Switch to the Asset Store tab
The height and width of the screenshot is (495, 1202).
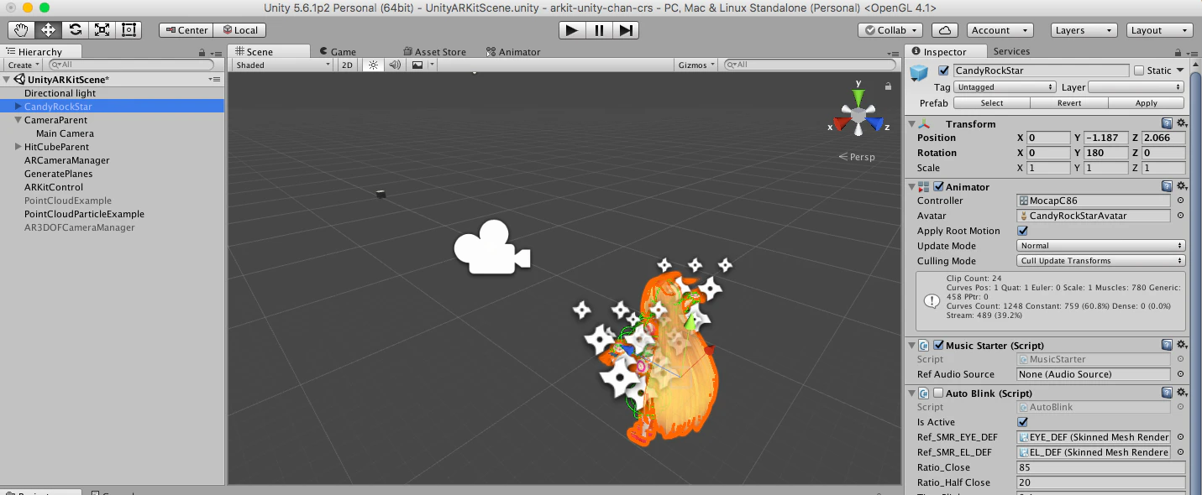(x=434, y=52)
